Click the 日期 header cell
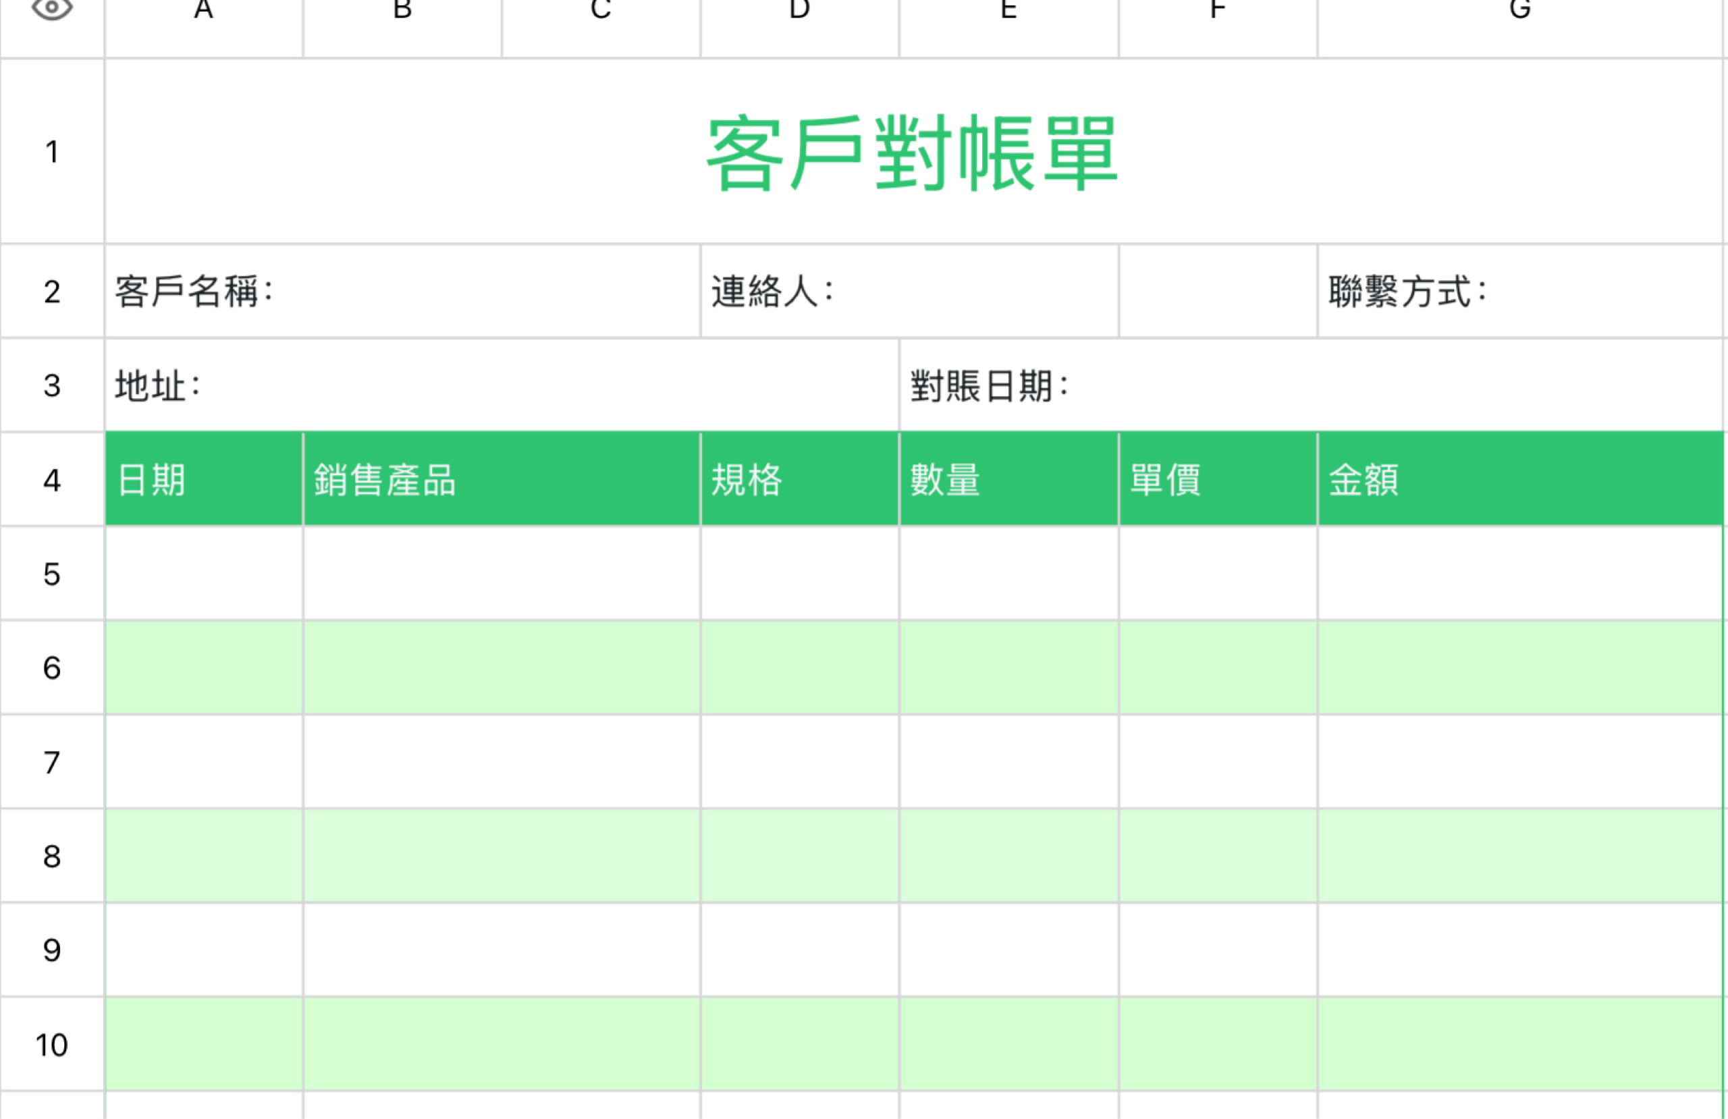The height and width of the screenshot is (1119, 1728). click(204, 479)
